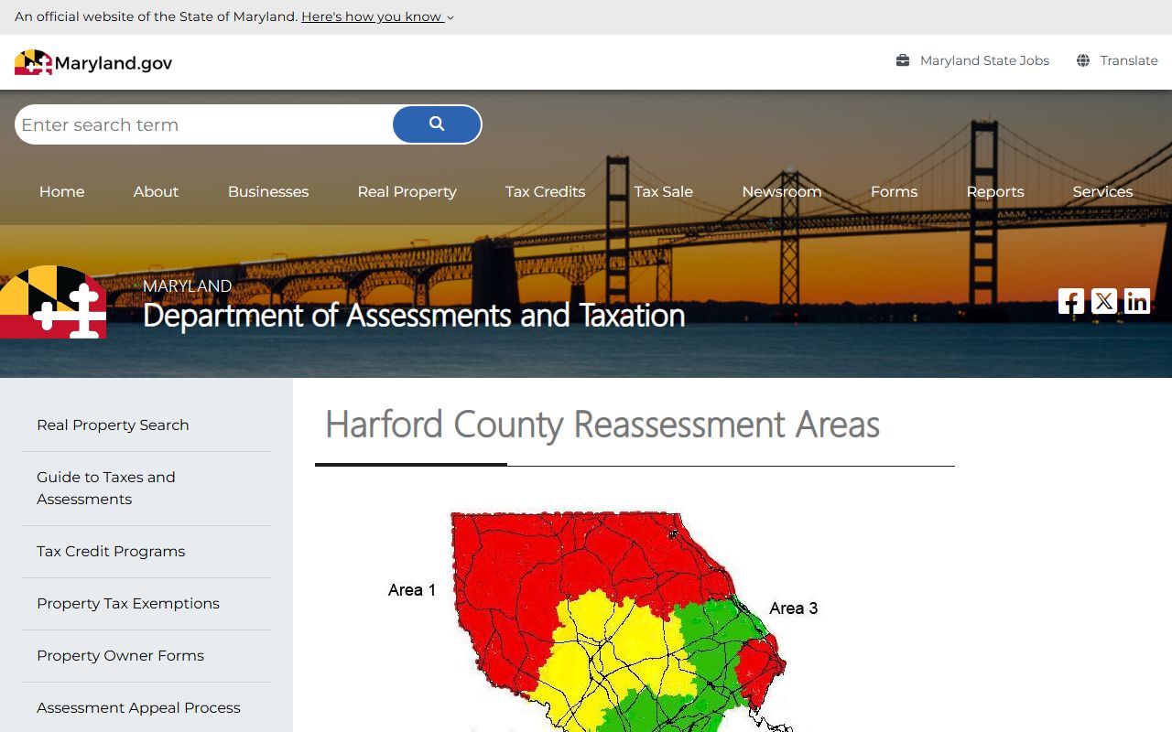Click the briefcase icon beside Maryland State Jobs
Image resolution: width=1172 pixels, height=732 pixels.
[903, 60]
